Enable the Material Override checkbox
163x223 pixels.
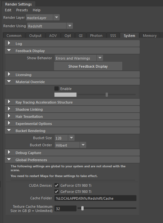(x=56, y=89)
